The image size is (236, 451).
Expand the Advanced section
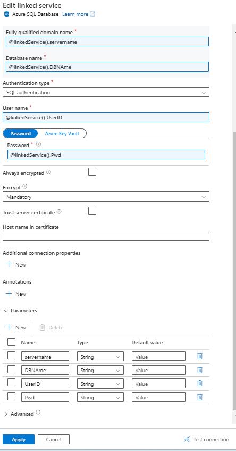coord(6,414)
